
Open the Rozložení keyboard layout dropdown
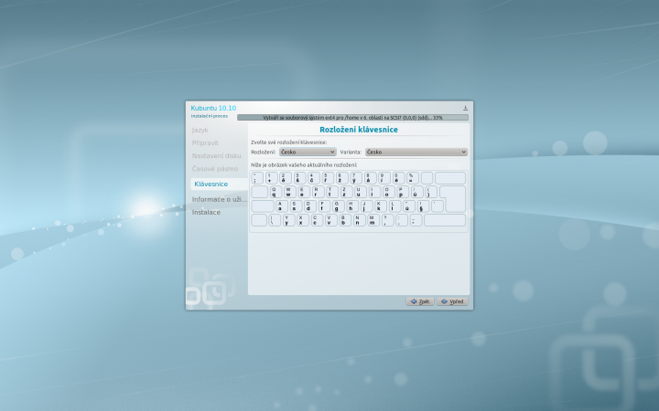(x=308, y=152)
